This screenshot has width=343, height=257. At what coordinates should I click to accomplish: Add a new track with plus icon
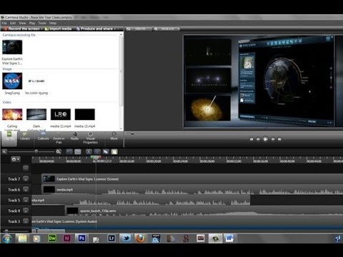26,168
